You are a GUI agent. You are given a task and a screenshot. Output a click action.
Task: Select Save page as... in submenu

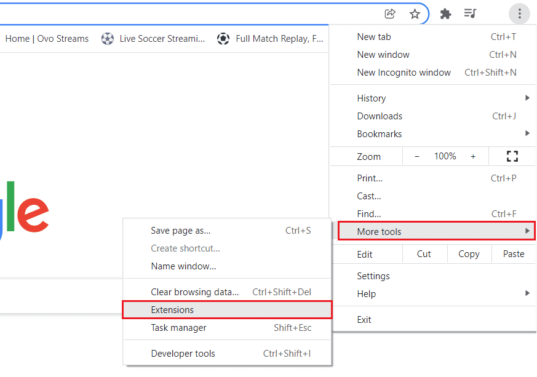click(227, 231)
